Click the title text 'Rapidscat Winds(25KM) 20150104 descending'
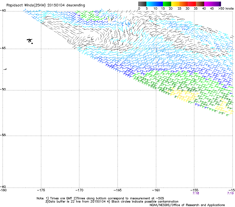235x207 pixels. [45, 5]
